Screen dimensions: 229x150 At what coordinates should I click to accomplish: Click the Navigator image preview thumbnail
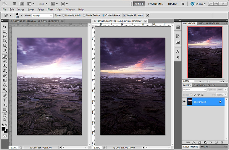(205, 52)
